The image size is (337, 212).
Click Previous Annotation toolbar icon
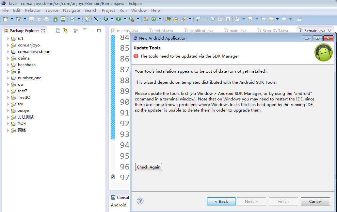(x=250, y=19)
